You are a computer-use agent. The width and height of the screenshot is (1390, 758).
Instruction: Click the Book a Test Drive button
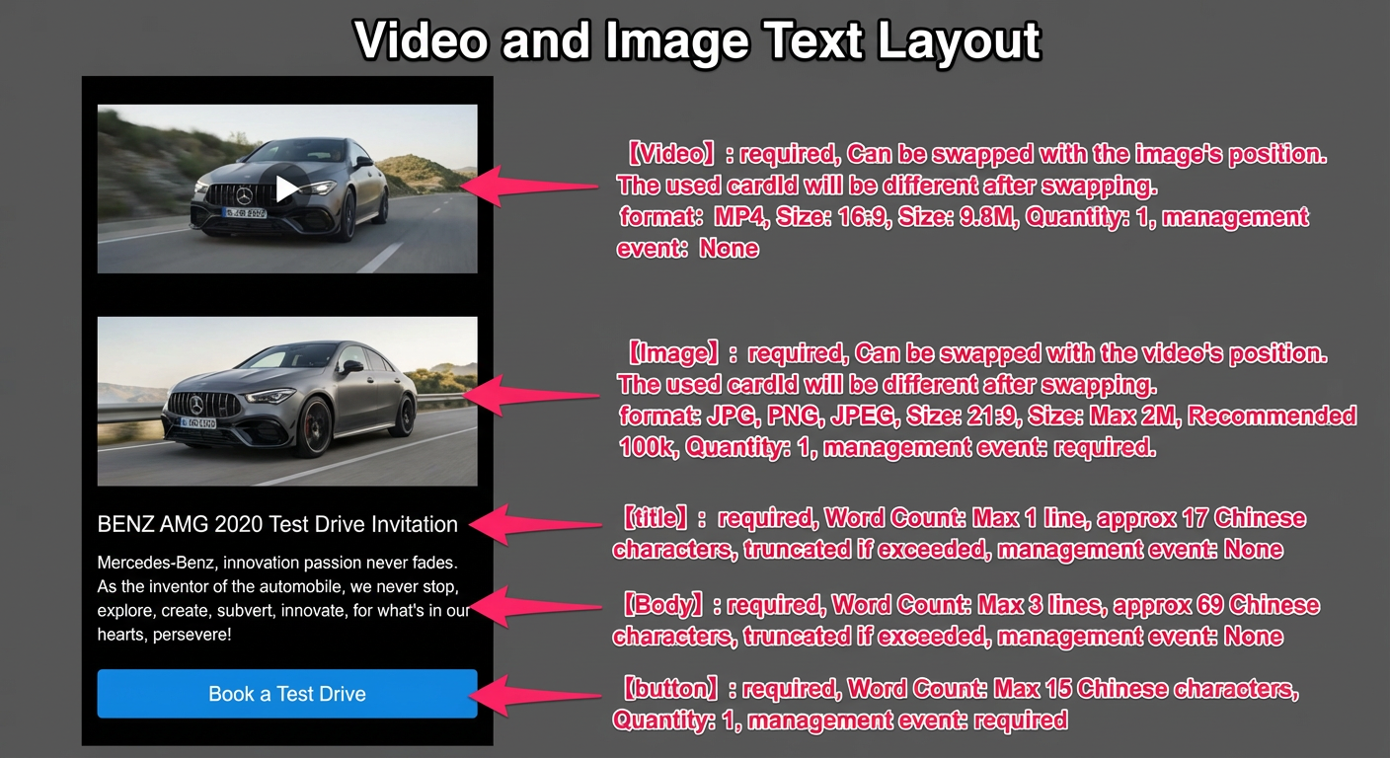click(286, 694)
